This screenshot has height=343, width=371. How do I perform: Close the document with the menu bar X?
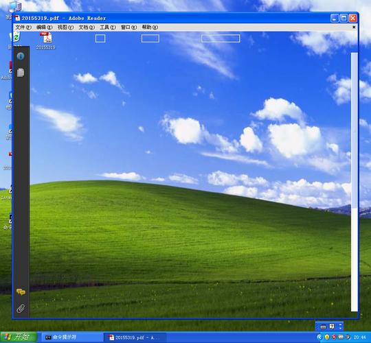(354, 27)
